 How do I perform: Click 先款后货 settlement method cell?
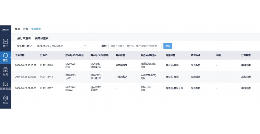pyautogui.click(x=196, y=77)
